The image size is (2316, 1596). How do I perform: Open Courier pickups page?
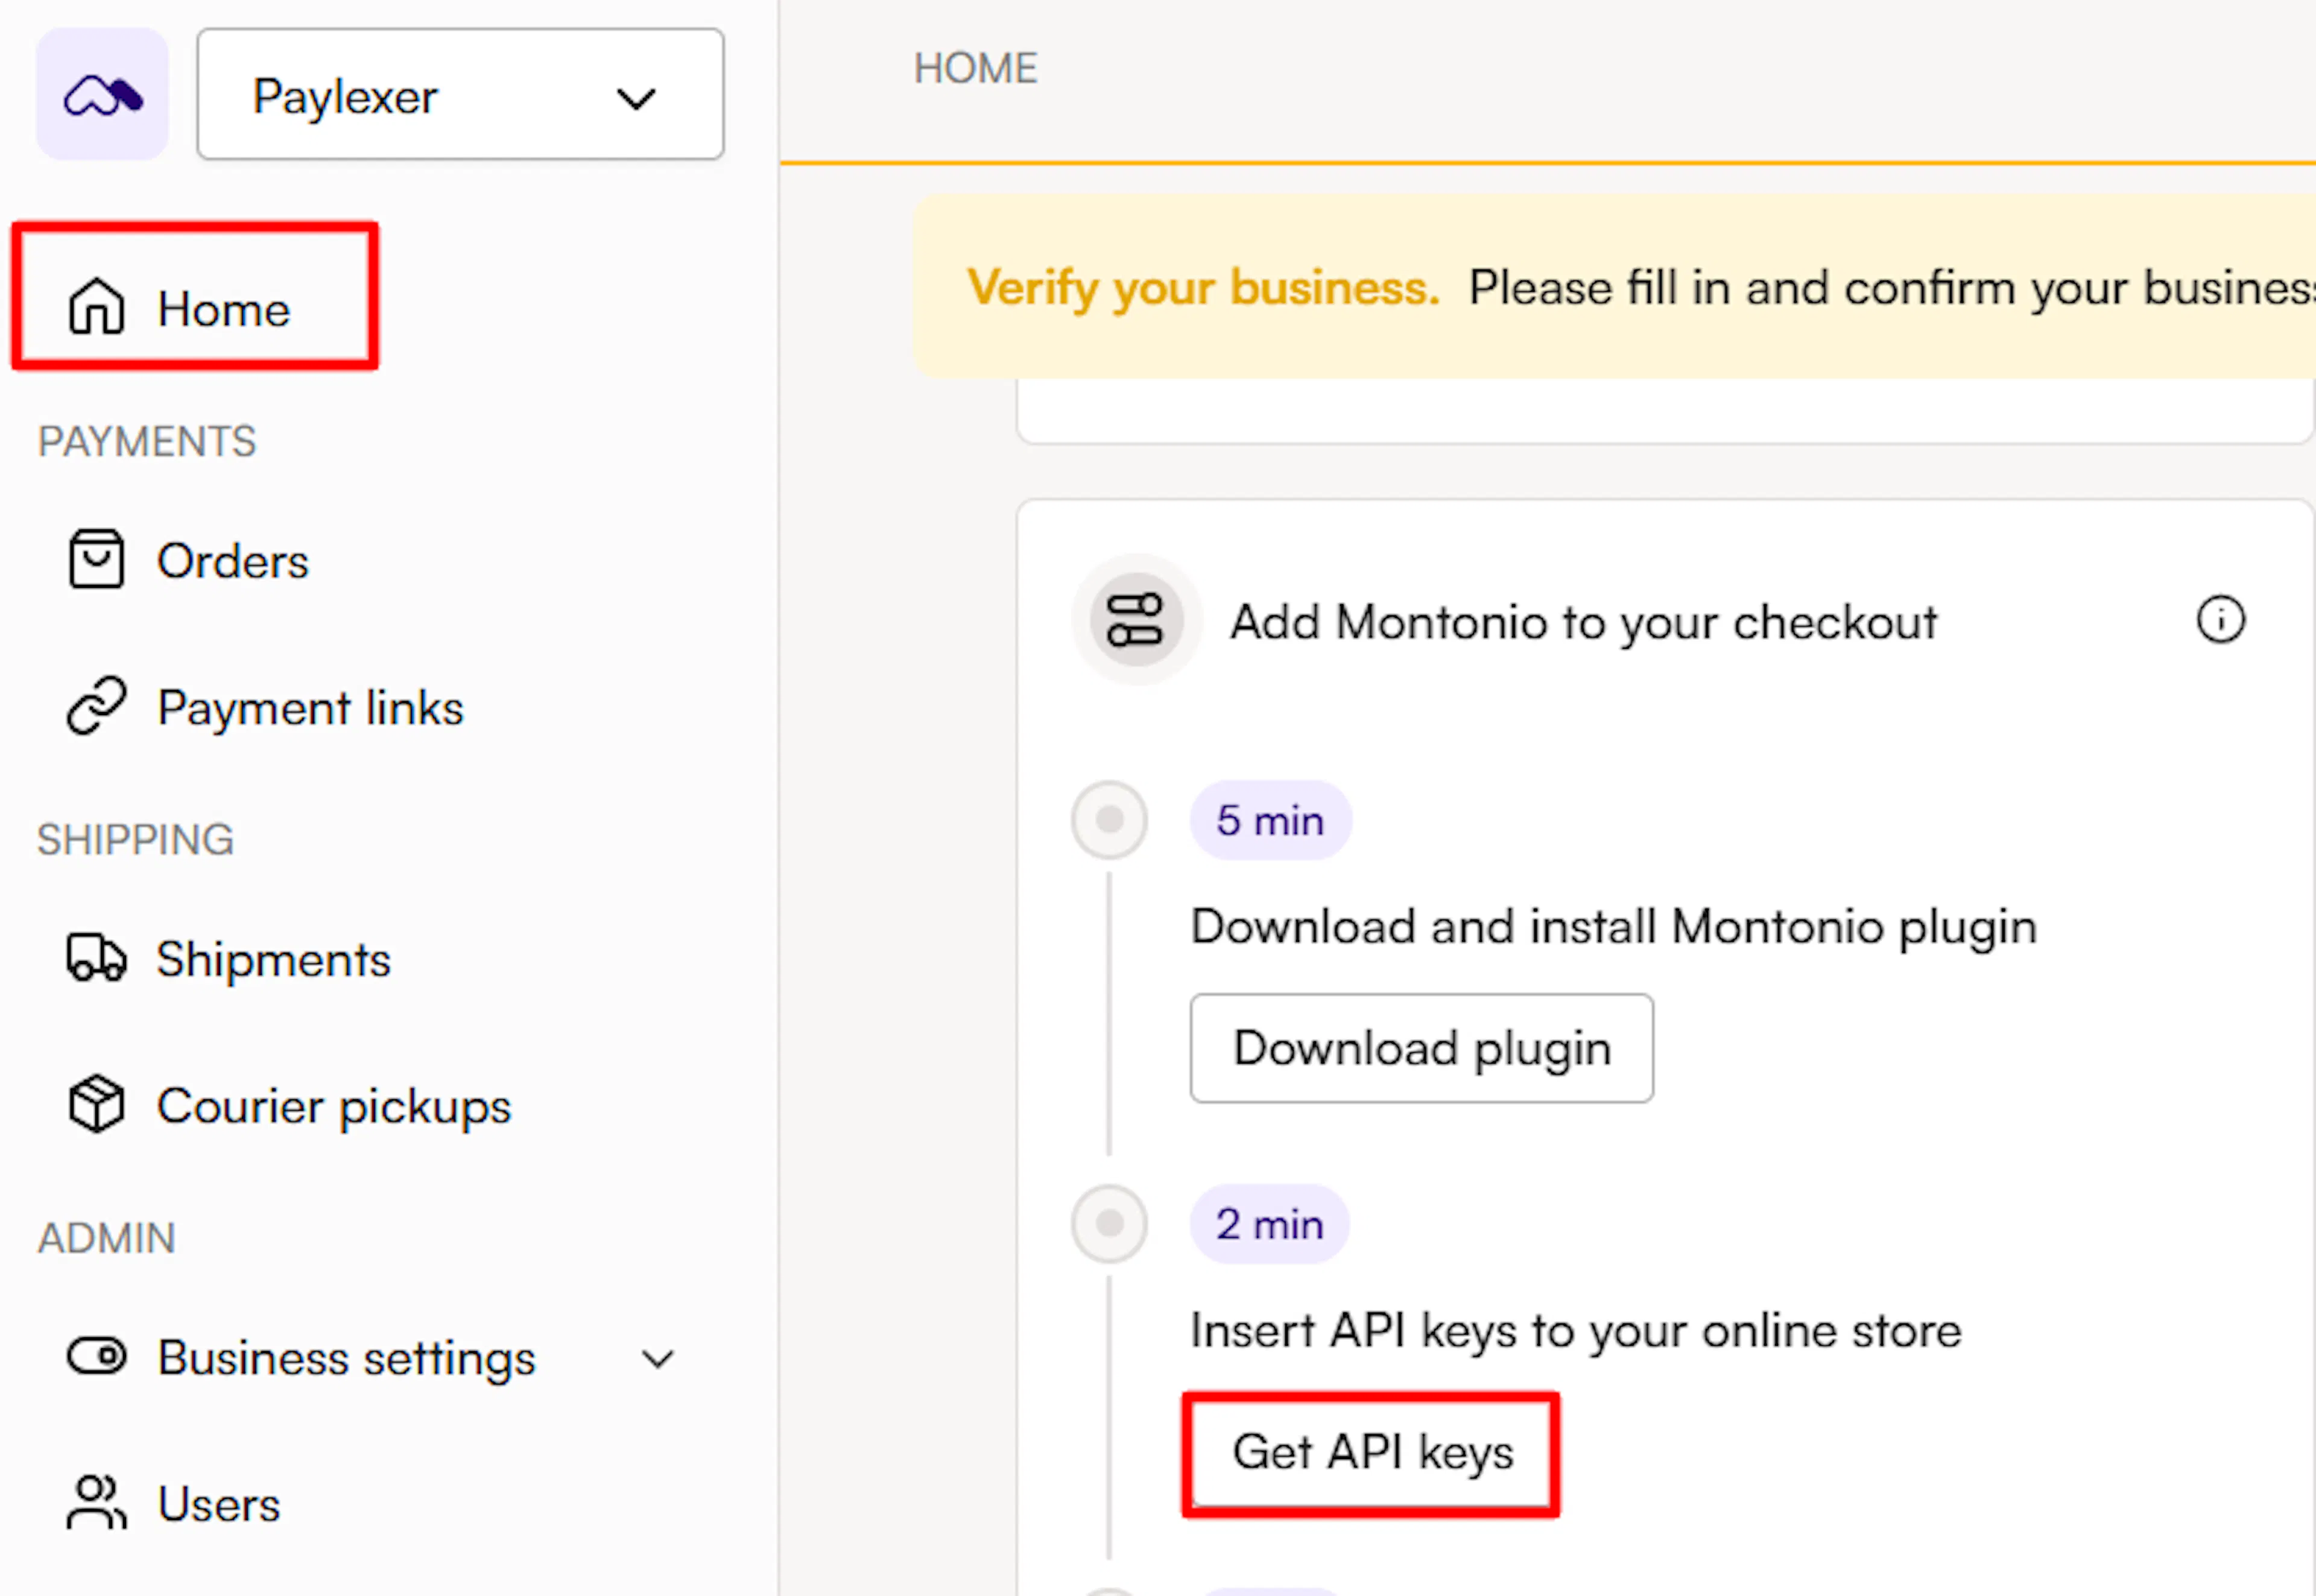(x=334, y=1107)
